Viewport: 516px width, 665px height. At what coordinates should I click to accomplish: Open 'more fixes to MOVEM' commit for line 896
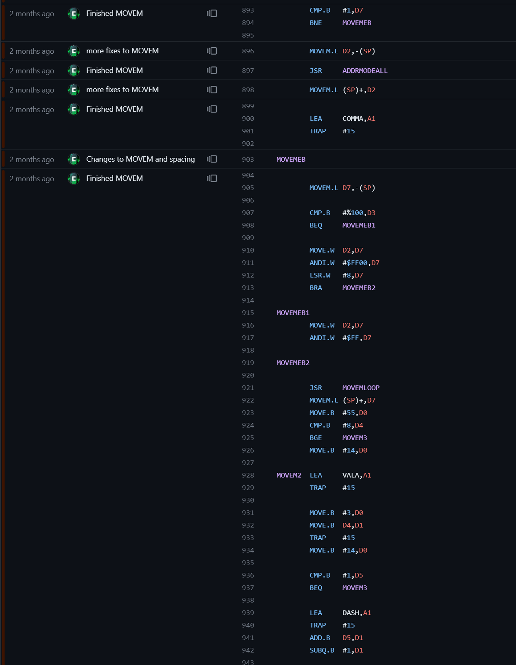pos(122,51)
